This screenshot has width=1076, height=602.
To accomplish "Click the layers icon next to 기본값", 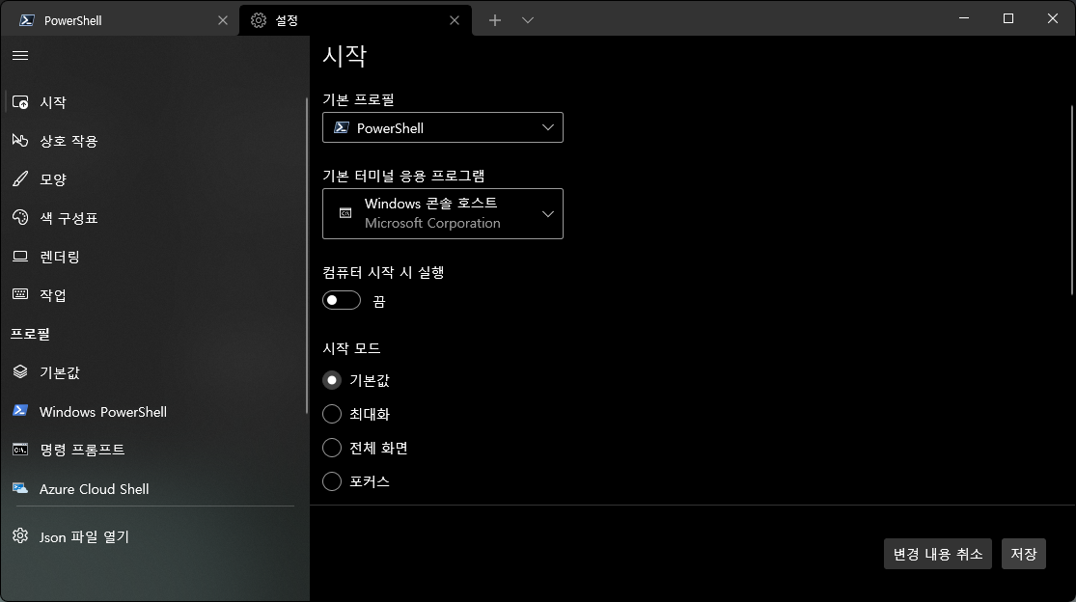I will pos(20,371).
